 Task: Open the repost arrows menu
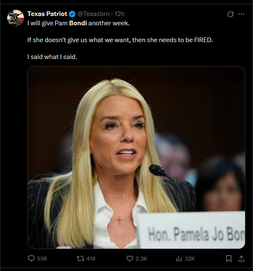coord(80,258)
